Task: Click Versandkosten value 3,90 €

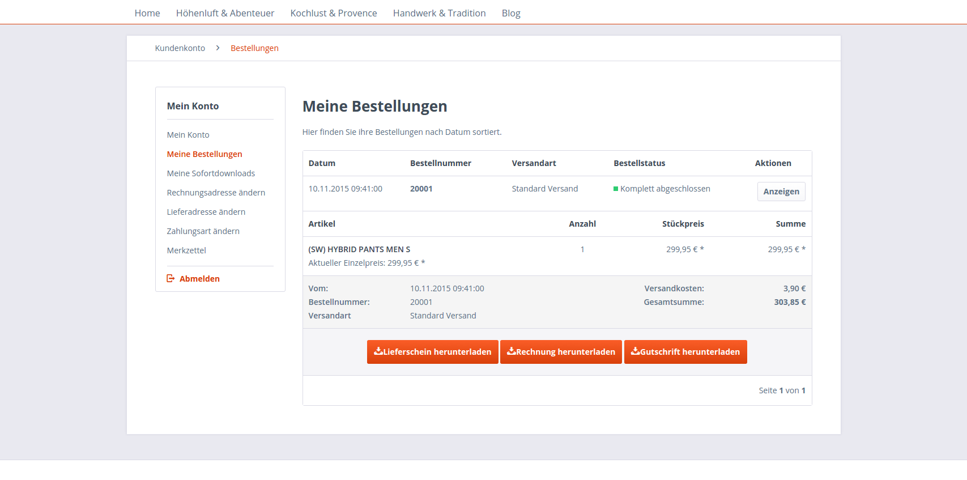Action: [794, 288]
